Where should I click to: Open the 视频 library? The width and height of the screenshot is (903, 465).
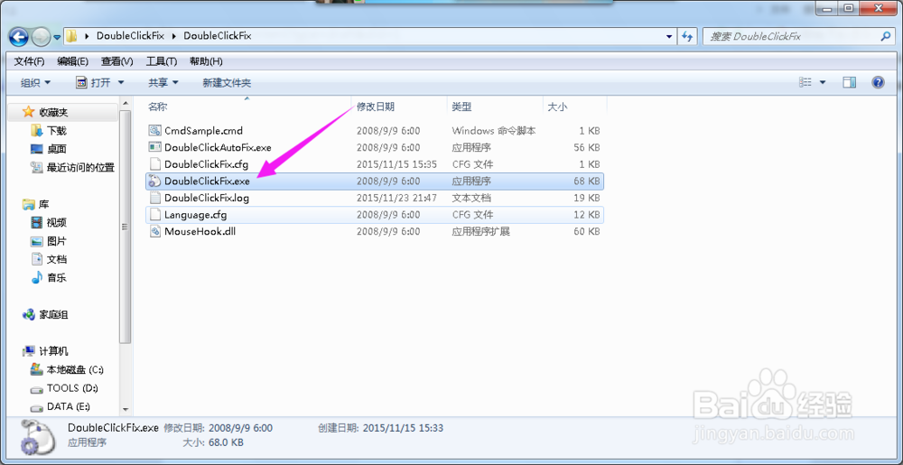pos(56,223)
